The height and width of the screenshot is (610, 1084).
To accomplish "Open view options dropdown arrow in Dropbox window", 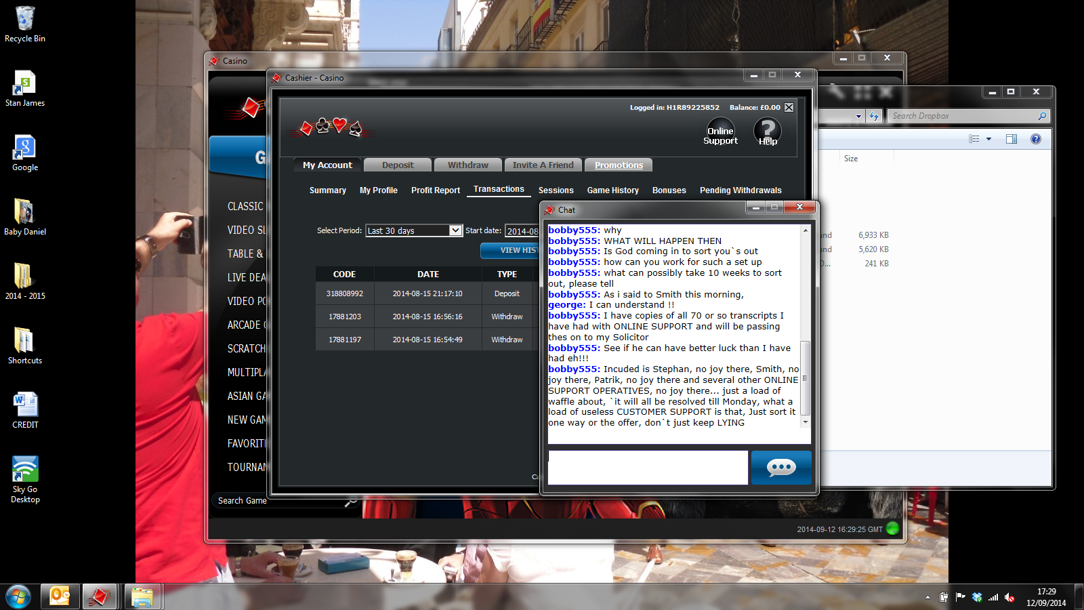I will click(x=988, y=139).
